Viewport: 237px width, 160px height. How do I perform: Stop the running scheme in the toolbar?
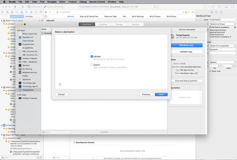pyautogui.click(x=23, y=7)
